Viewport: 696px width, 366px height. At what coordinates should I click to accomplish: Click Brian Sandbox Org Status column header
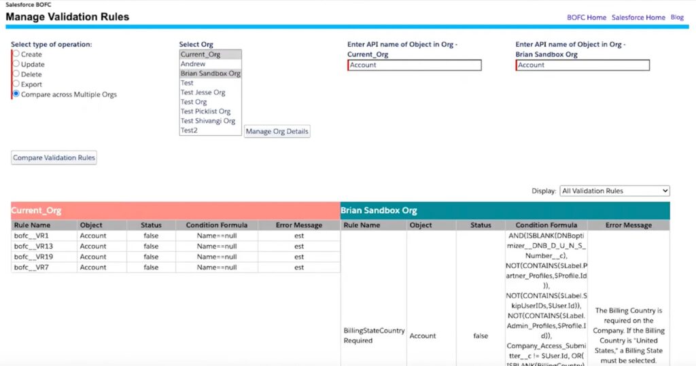pos(481,225)
